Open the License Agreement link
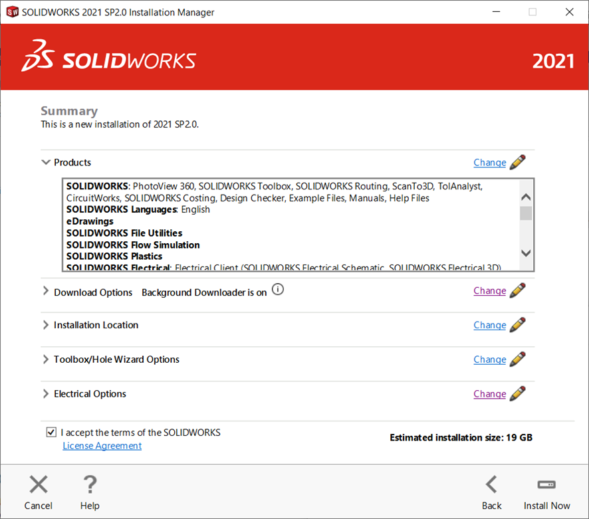The height and width of the screenshot is (519, 589). click(102, 445)
